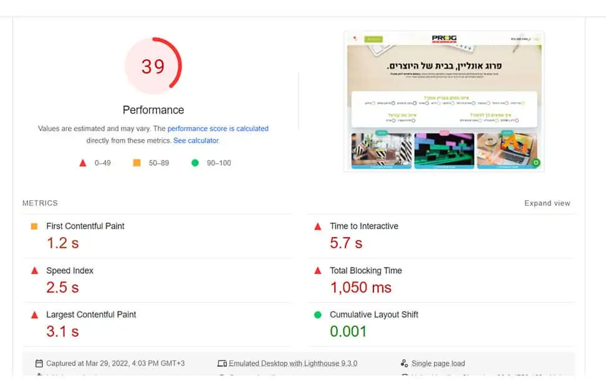
Task: Click the orange square beside the 50–89 legend
Action: click(137, 163)
